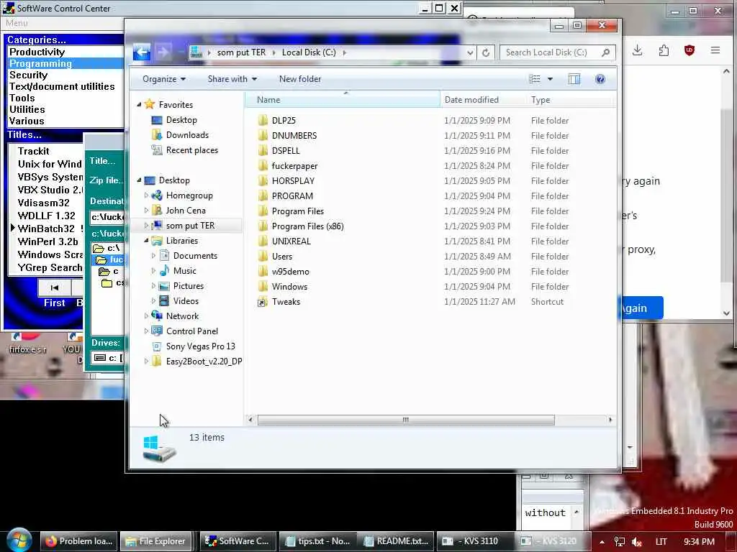Viewport: 737px width, 552px height.
Task: Switch to KVS 3110 taskbar button
Action: point(476,541)
